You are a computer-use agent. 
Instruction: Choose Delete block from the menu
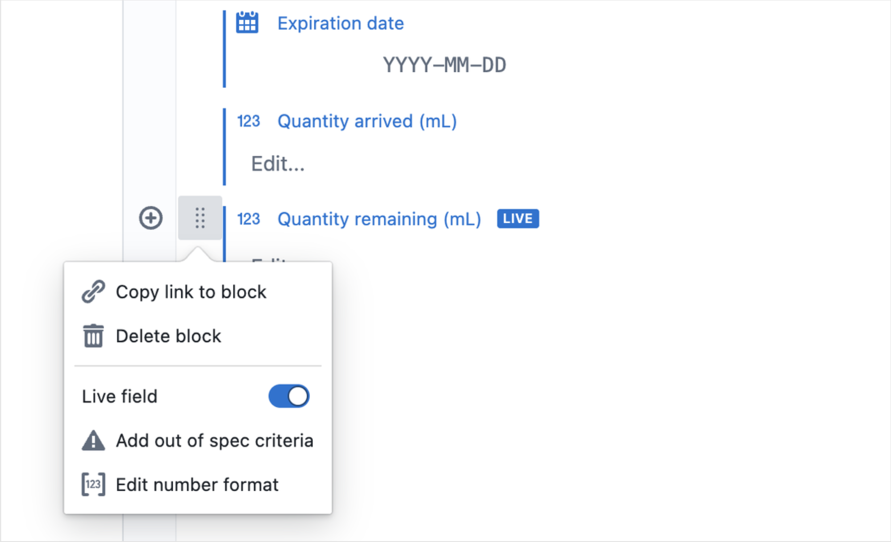point(168,336)
